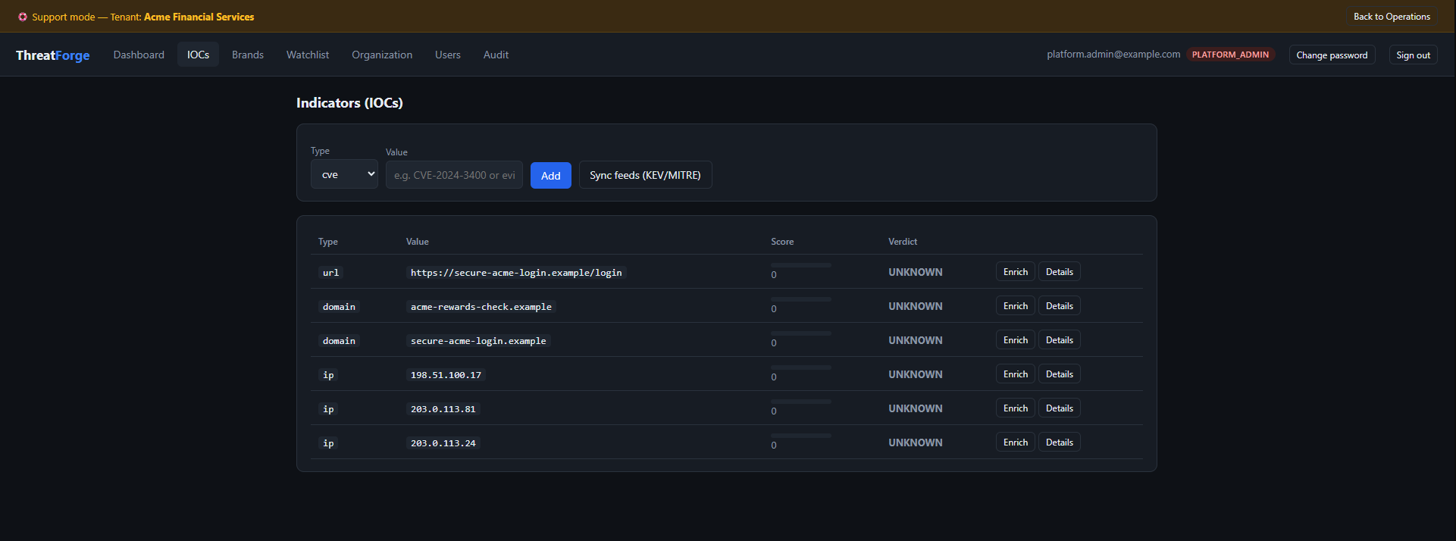Click the value 203.0.113.24
1456x541 pixels.
[443, 443]
